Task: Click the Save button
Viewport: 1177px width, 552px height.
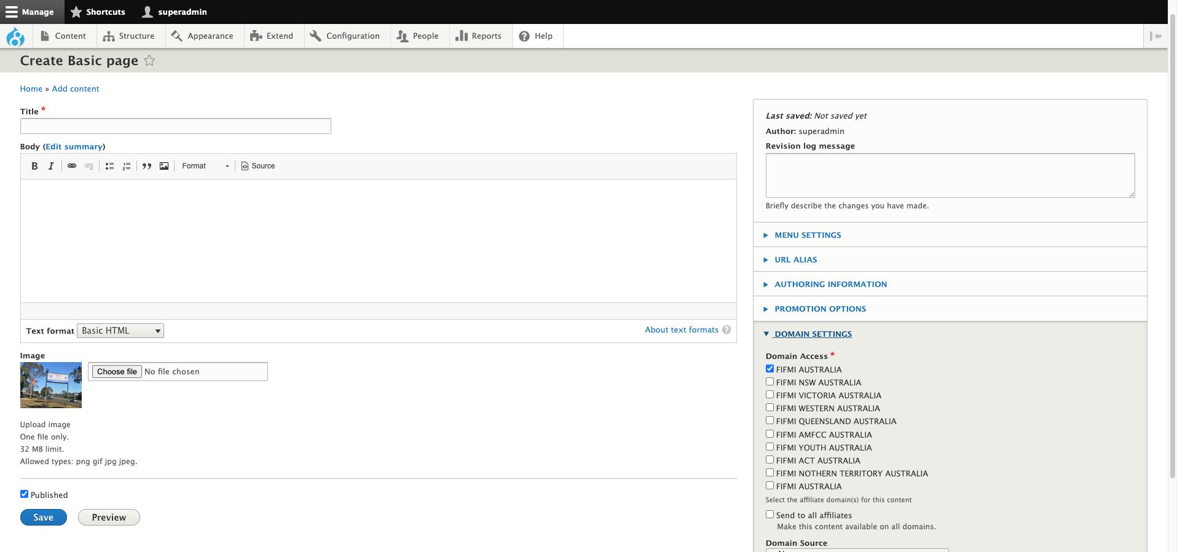Action: point(43,518)
